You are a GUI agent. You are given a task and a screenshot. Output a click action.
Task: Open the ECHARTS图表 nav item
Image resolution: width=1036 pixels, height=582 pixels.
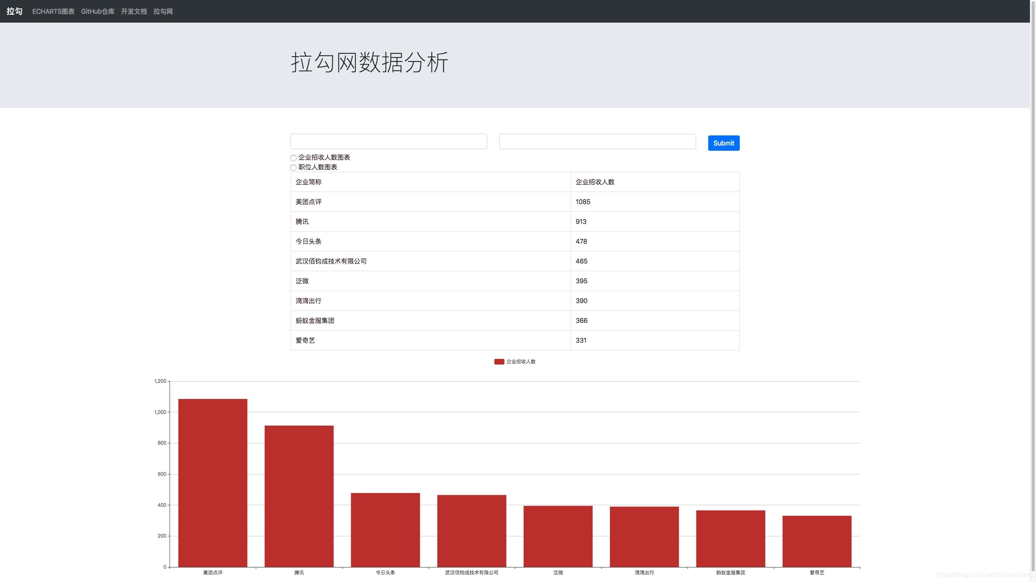coord(53,11)
